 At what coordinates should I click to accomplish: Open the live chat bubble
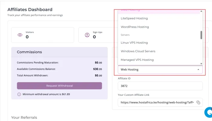[208, 112]
